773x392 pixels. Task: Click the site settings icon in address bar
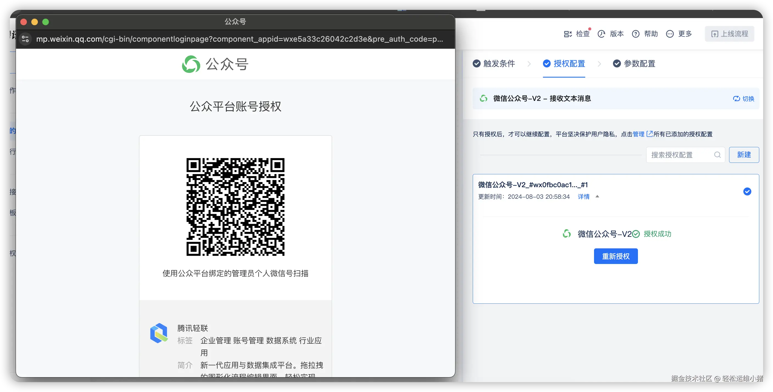coord(26,39)
